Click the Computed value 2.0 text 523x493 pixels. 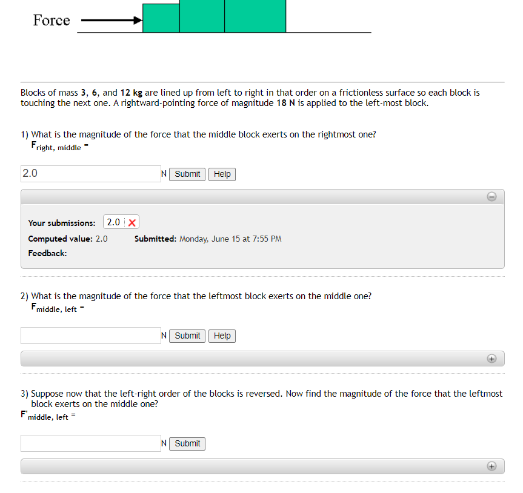[67, 239]
